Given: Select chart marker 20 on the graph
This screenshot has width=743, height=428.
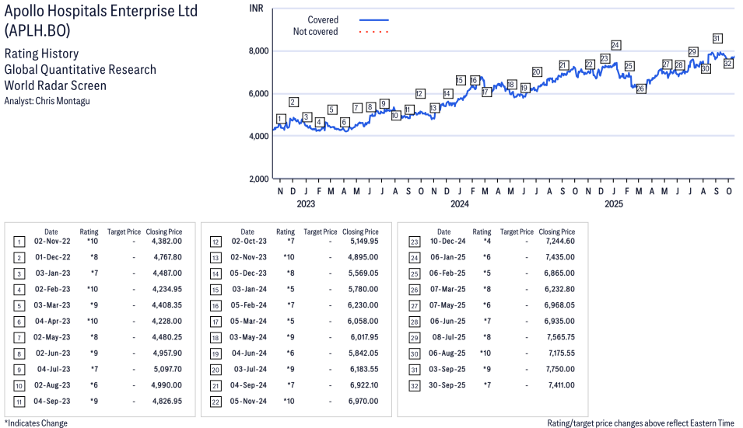Looking at the screenshot, I should [537, 71].
